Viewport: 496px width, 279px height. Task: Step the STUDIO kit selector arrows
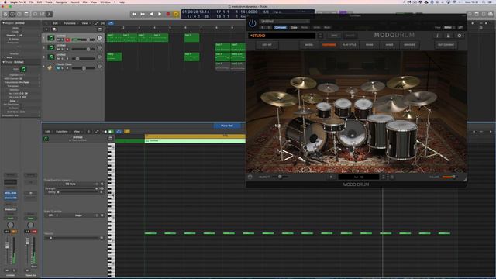320,36
